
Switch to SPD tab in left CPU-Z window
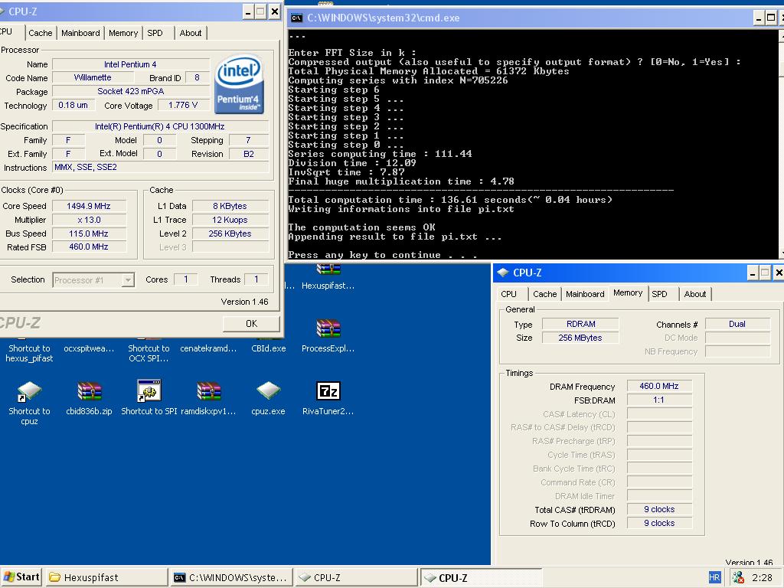[155, 33]
